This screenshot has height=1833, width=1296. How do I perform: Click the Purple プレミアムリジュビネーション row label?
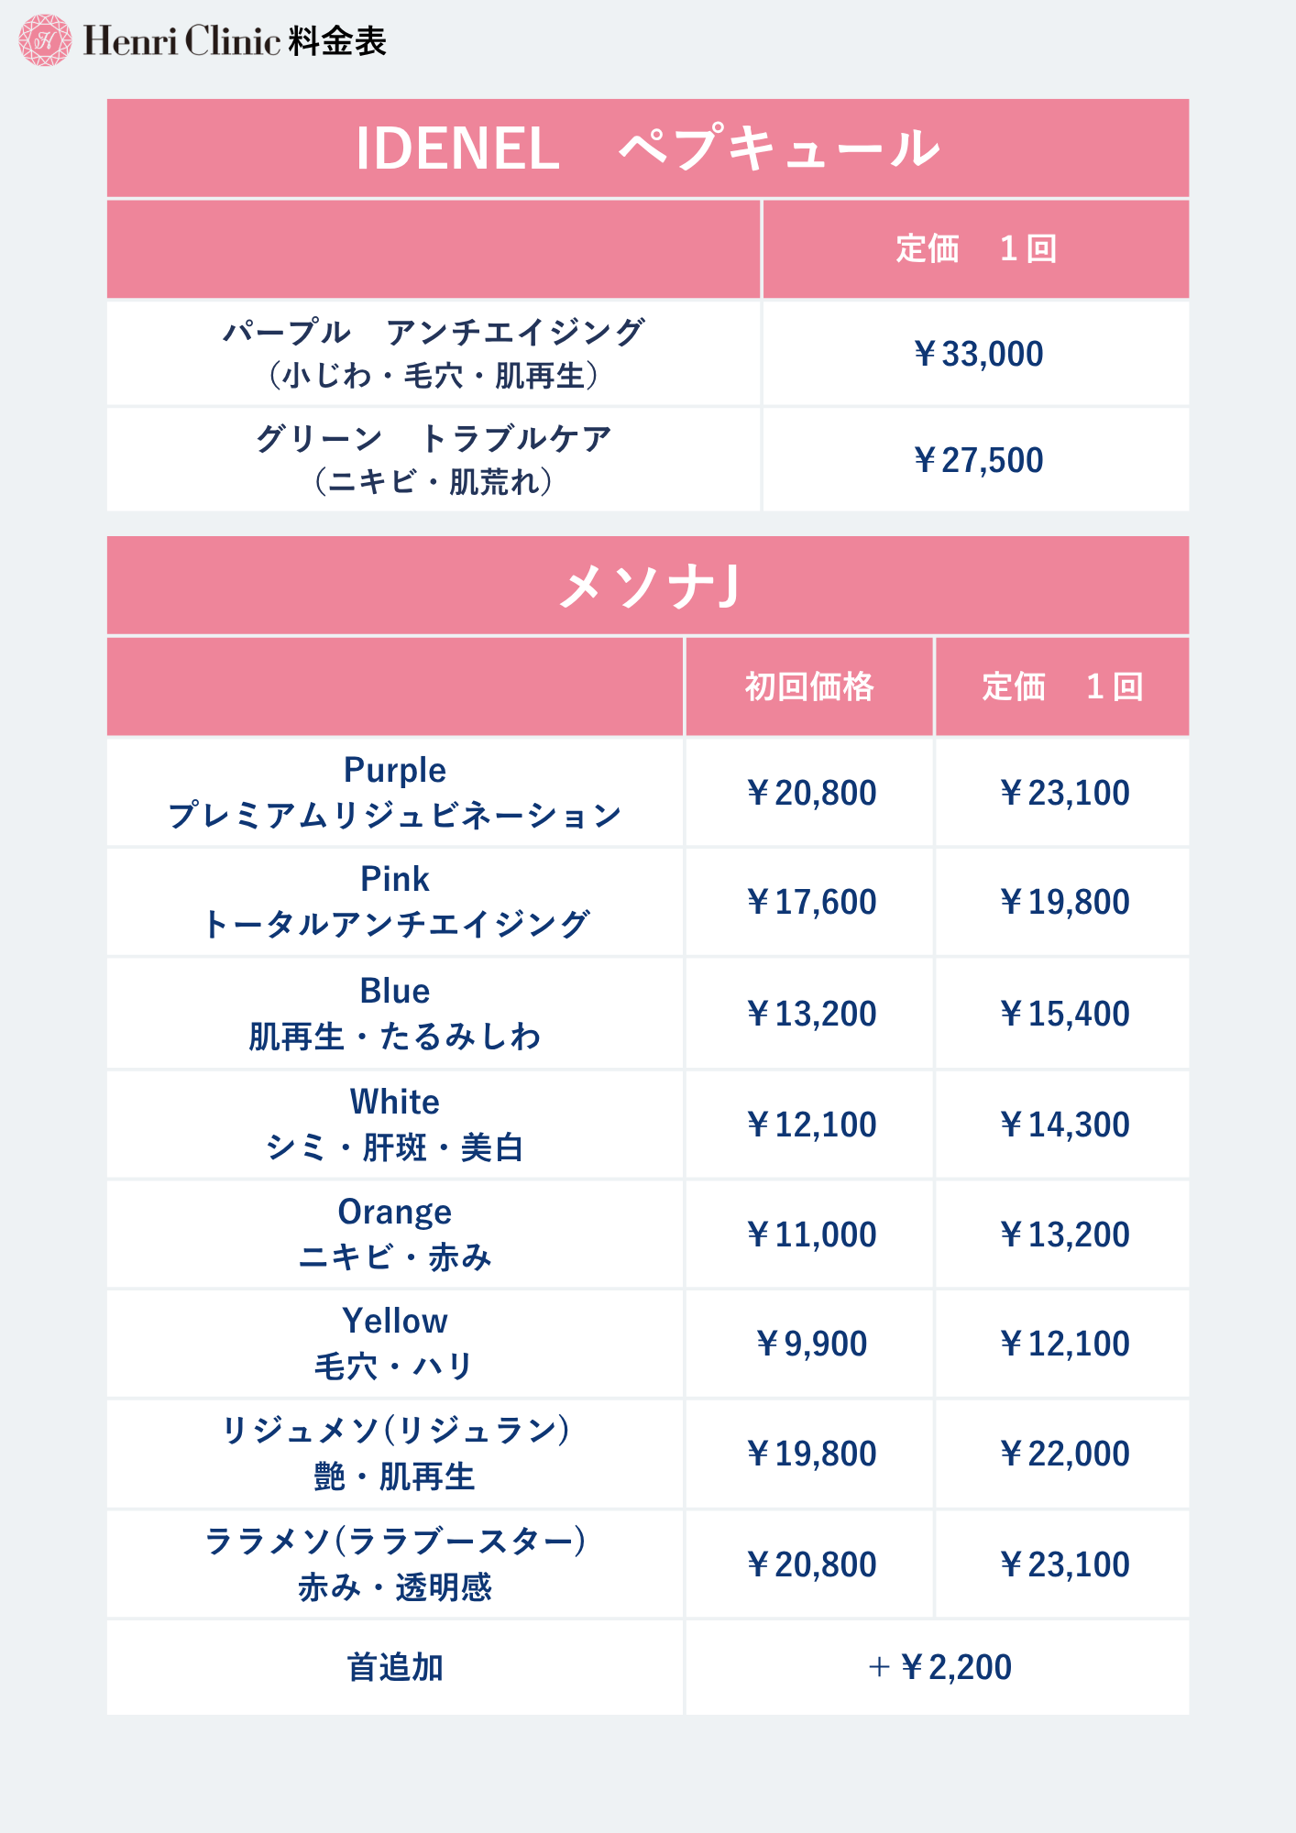(395, 792)
